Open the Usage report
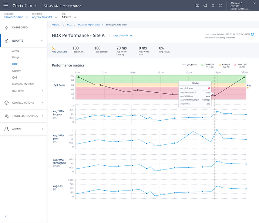259x223 pixels. pyautogui.click(x=16, y=57)
